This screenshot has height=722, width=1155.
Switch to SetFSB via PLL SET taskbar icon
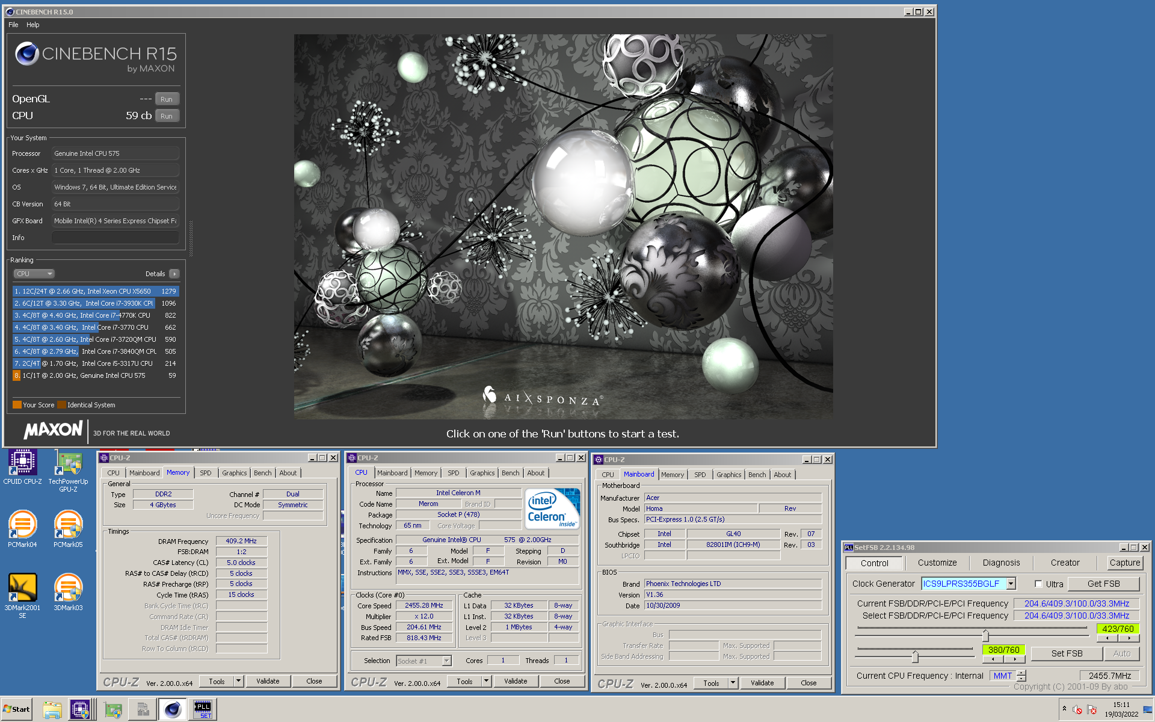point(203,710)
